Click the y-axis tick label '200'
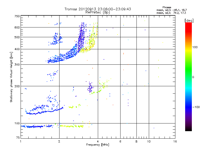The width and height of the screenshot is (206, 154). tap(17, 86)
